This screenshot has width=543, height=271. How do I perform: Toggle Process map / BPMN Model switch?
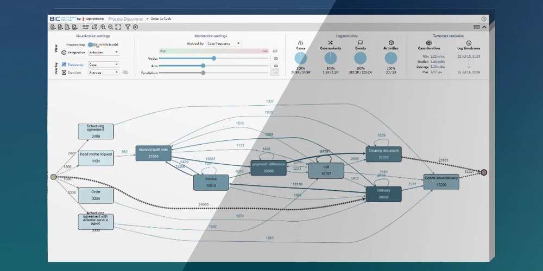click(92, 44)
